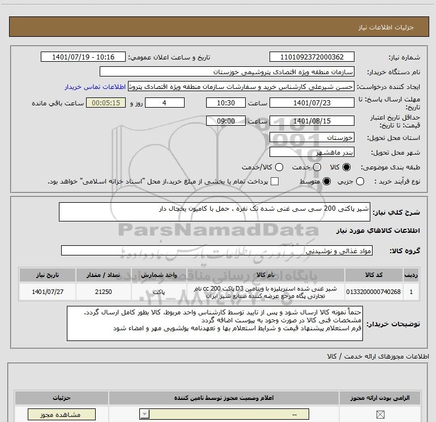Image resolution: width=436 pixels, height=422 pixels.
Task: Click the quantity cell 21250
Action: (103, 292)
